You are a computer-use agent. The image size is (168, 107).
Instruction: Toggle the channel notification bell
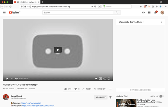[110, 97]
